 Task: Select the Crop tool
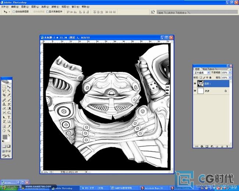(4, 95)
